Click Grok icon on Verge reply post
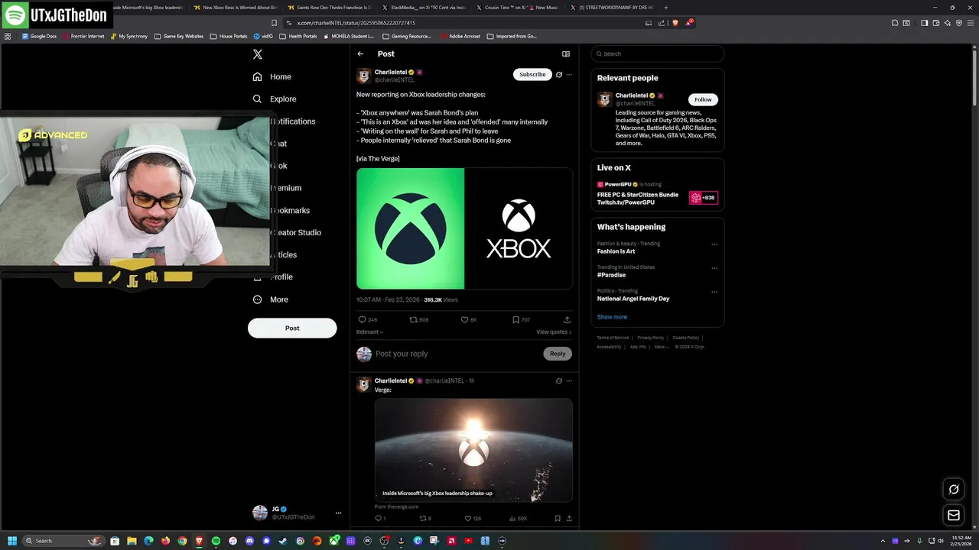 [559, 380]
